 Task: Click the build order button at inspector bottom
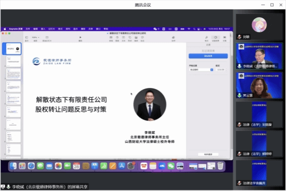(208, 154)
